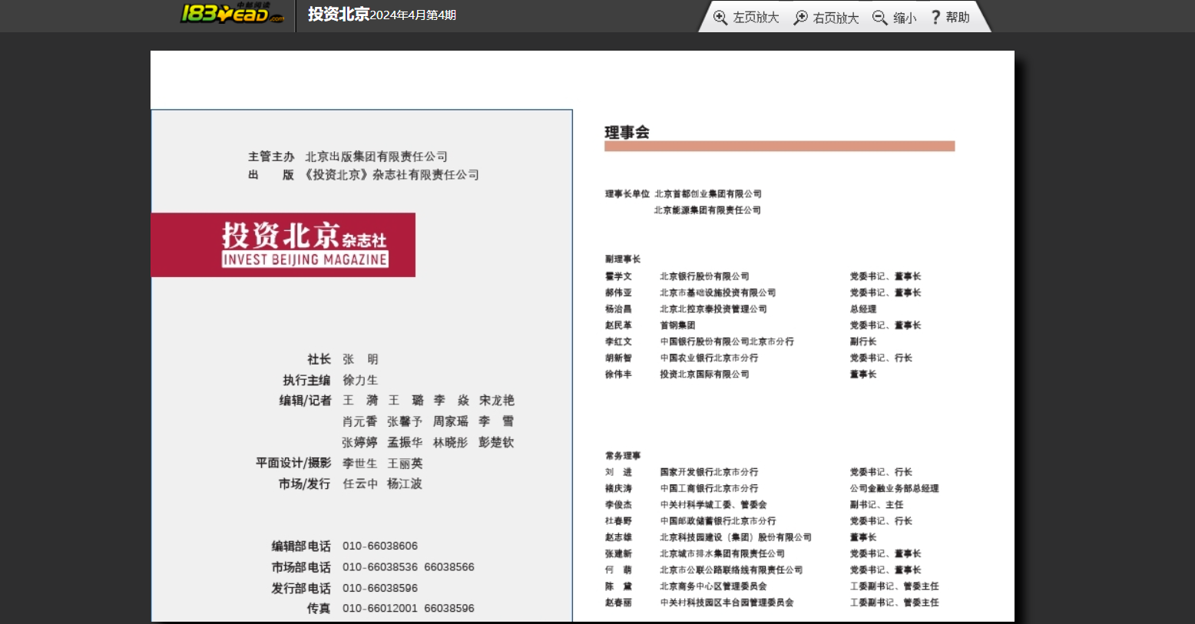Click the 平面设计/摄影 label
Viewport: 1195px width, 624px height.
click(x=293, y=463)
